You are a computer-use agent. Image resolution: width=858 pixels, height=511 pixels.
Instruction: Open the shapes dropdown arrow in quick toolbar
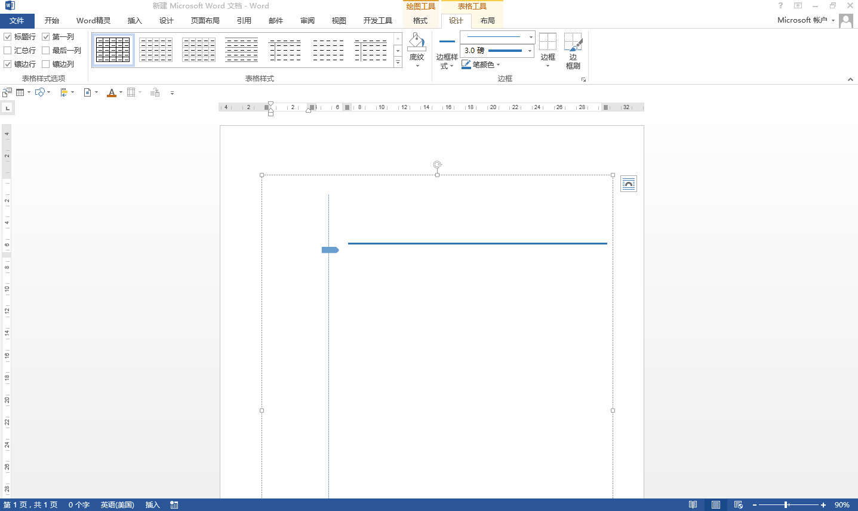48,92
